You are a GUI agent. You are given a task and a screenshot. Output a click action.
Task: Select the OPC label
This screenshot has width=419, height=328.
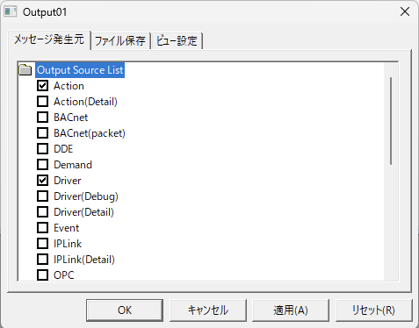(x=64, y=275)
